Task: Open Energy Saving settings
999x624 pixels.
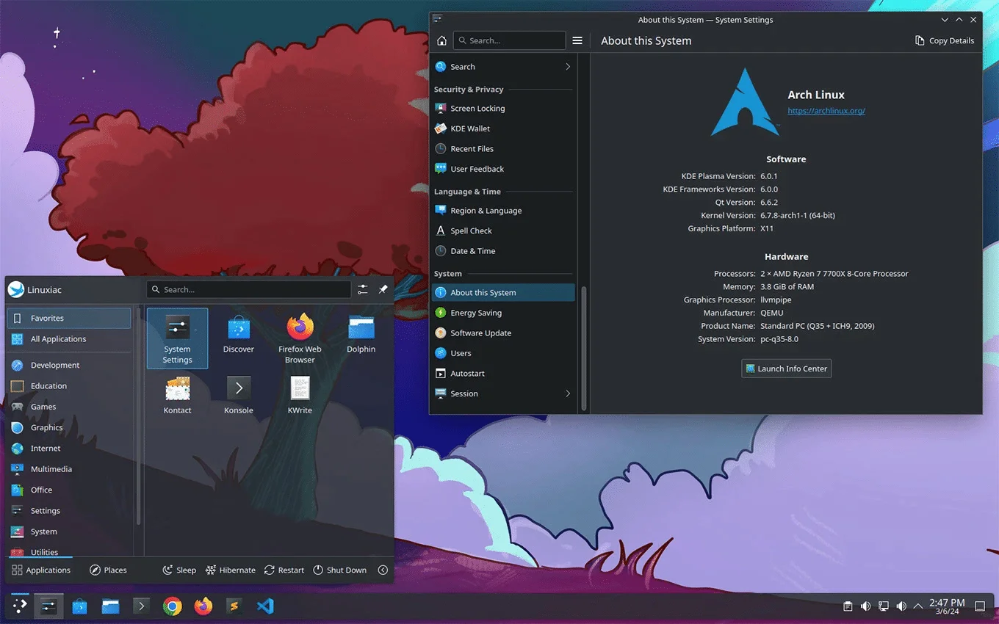Action: (x=477, y=313)
